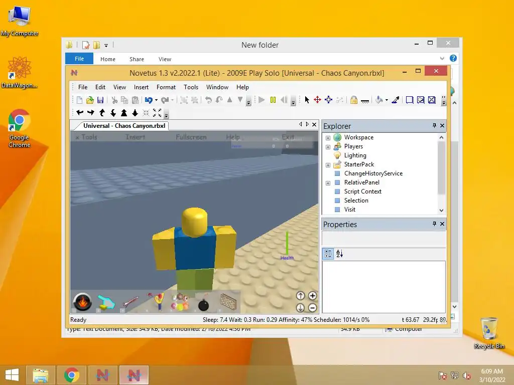Image resolution: width=514 pixels, height=385 pixels.
Task: Select the brick wall Trowel tool in hotbar
Action: coord(228,302)
